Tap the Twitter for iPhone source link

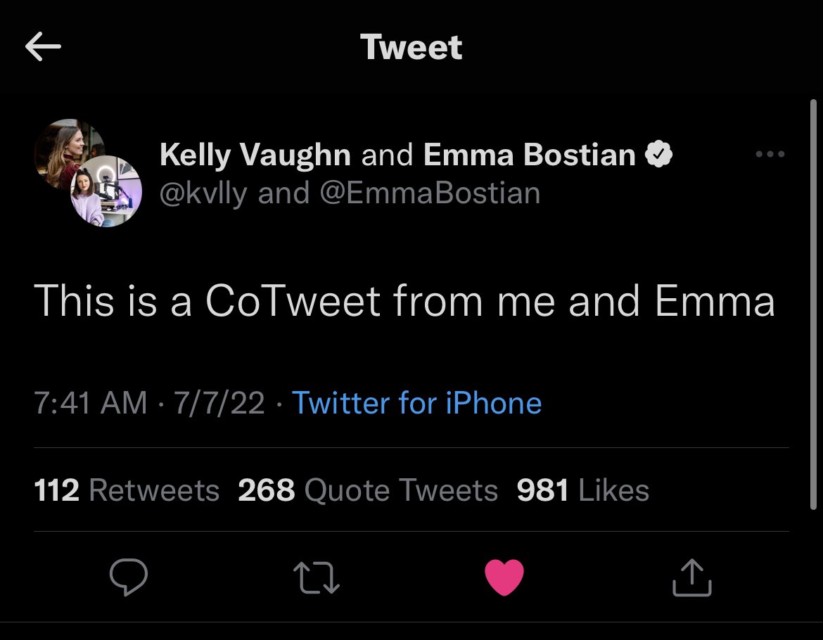pyautogui.click(x=416, y=403)
